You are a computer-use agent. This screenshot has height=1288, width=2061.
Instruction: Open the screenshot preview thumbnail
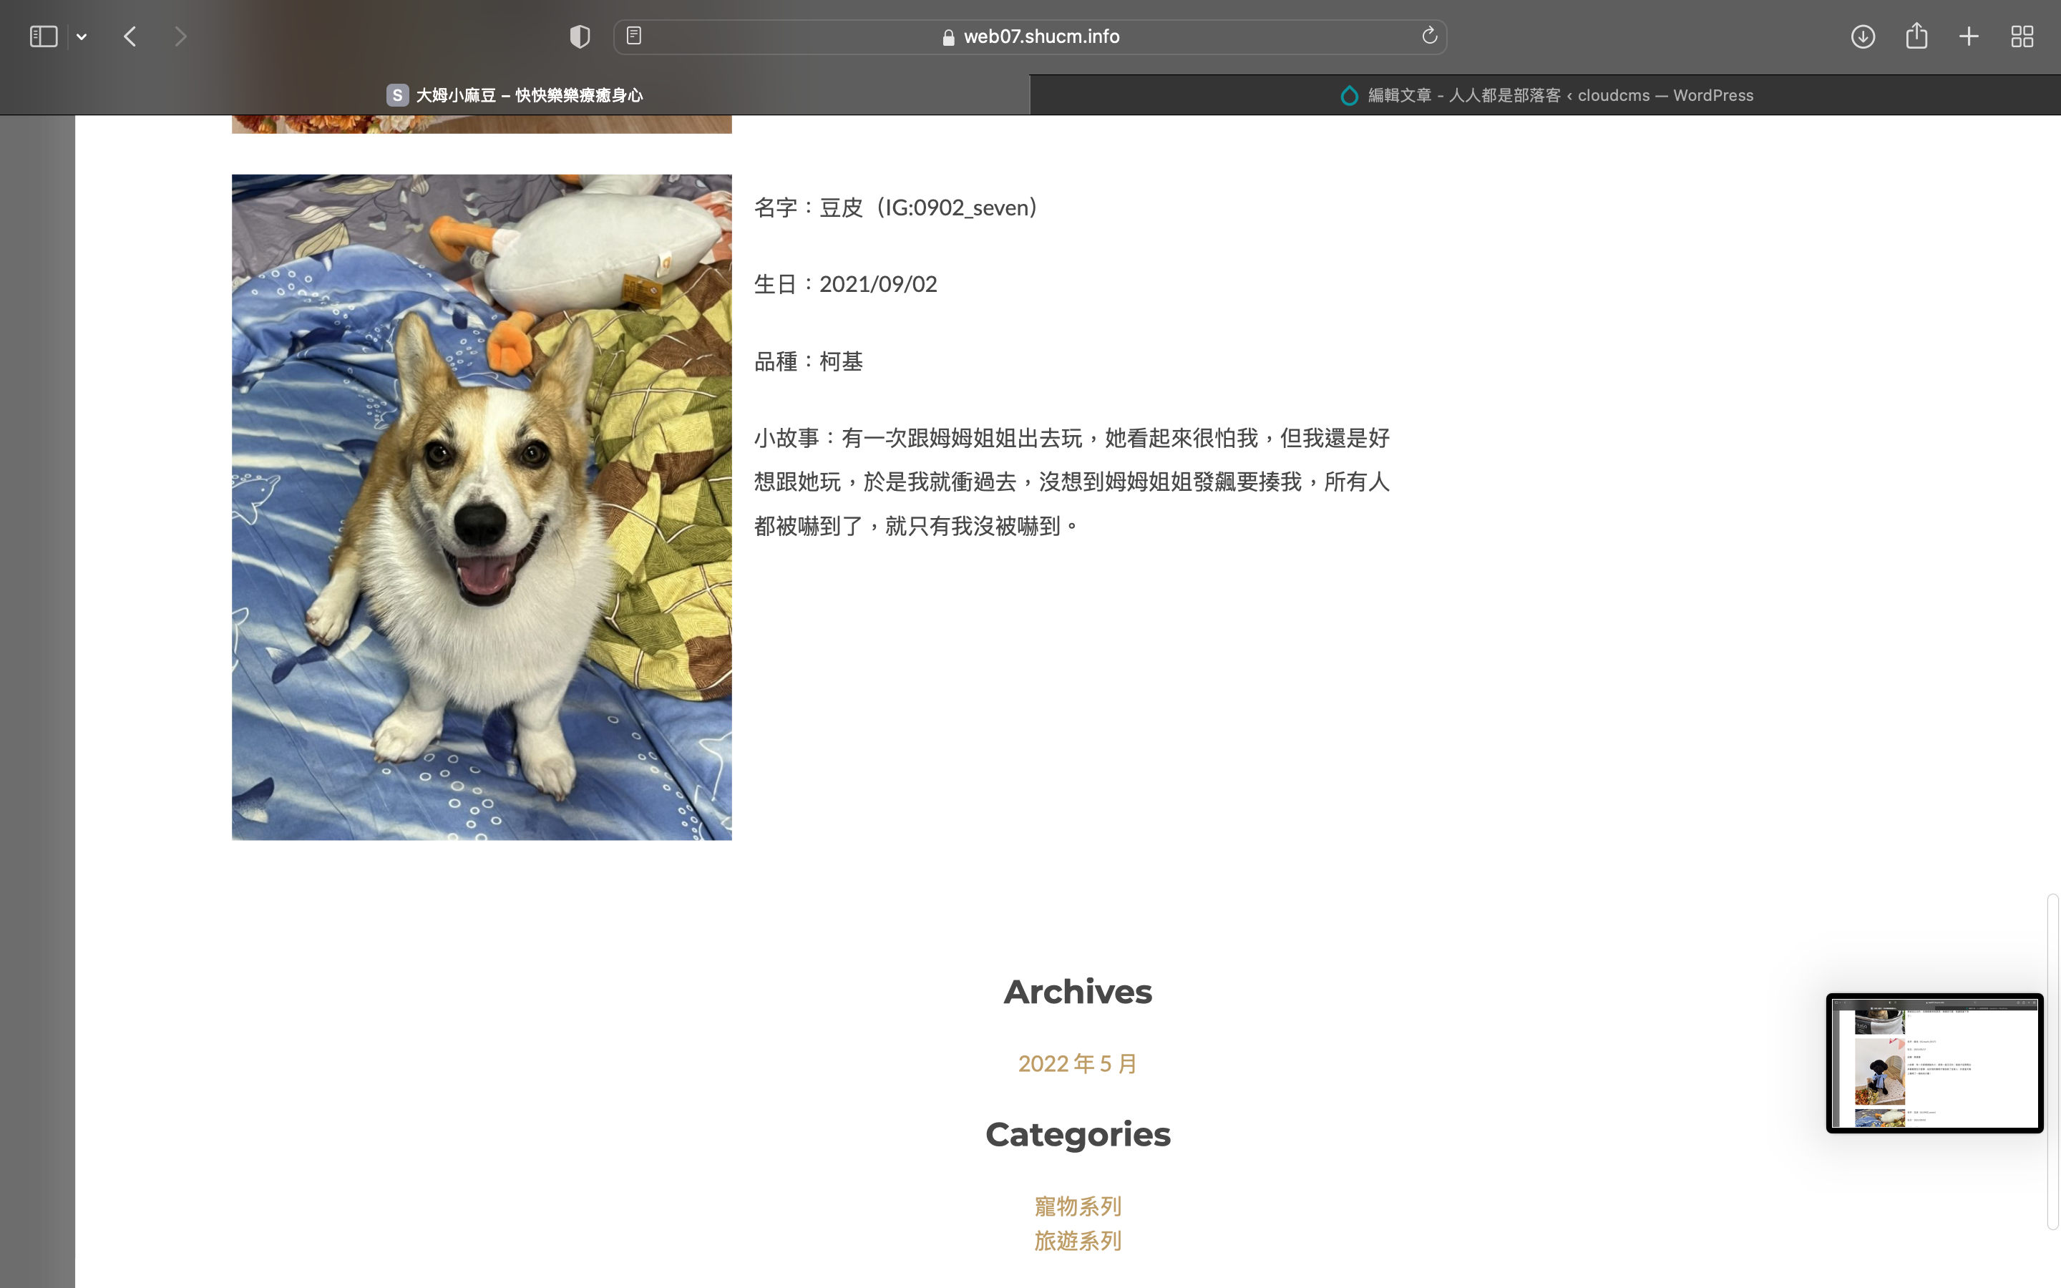1934,1063
